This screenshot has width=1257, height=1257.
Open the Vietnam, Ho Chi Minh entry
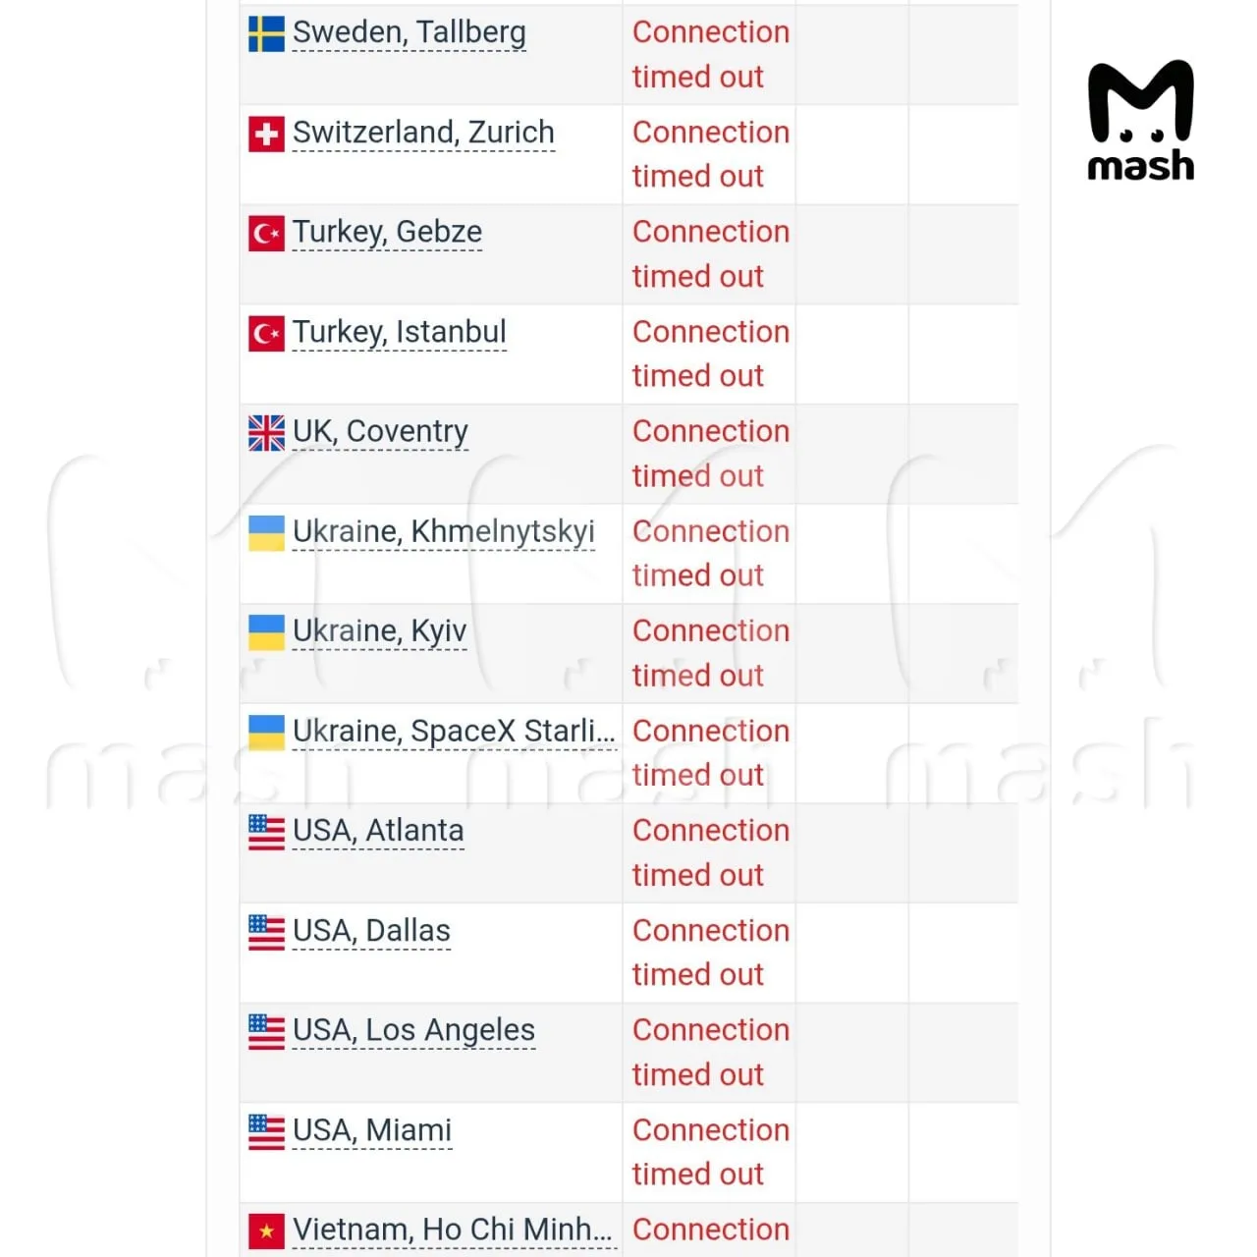(454, 1230)
